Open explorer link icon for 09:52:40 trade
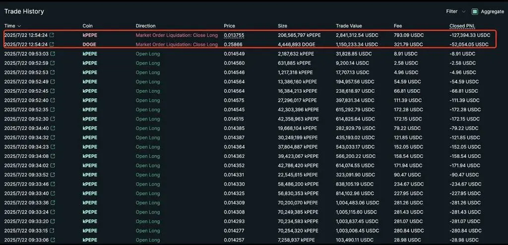Screen dimensions: 508x245 coord(53,101)
